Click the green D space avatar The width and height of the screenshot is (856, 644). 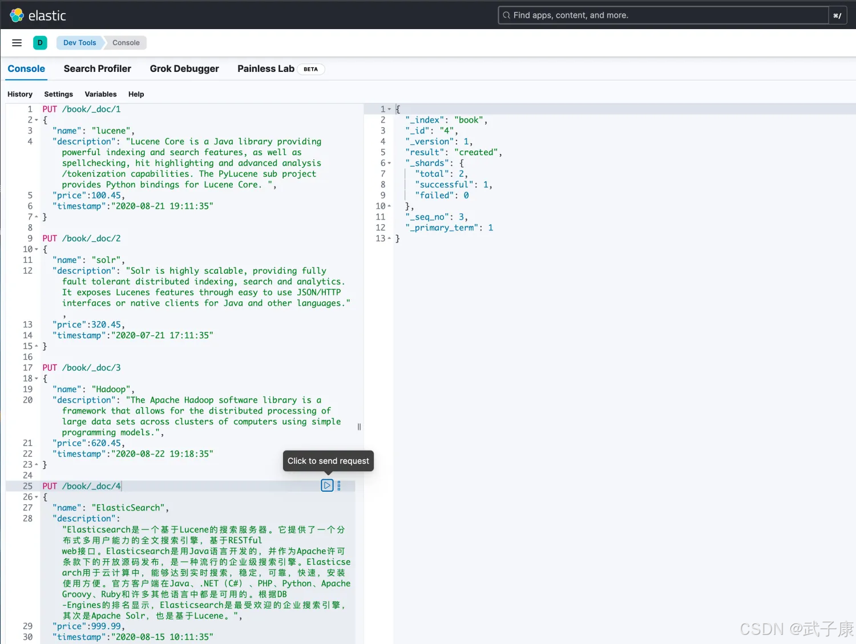point(40,43)
